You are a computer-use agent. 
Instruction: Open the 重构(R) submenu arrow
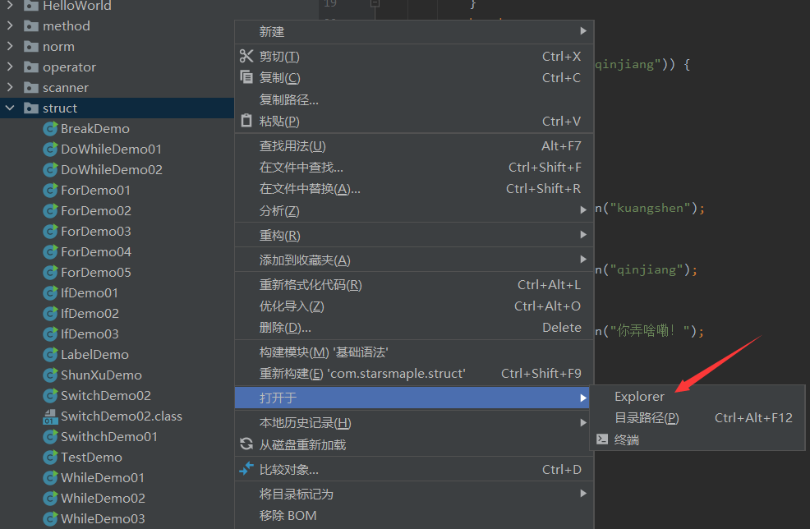coord(583,235)
